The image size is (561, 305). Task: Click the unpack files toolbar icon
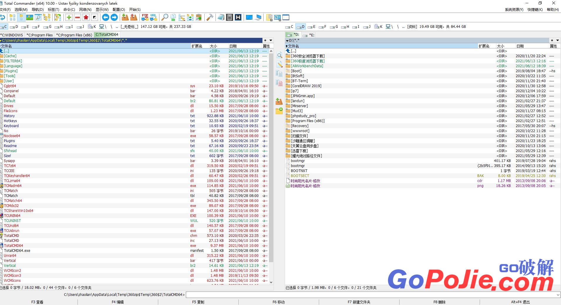tap(134, 18)
